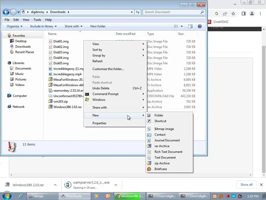
Task: Launch Internet Explorer from the taskbar
Action: click(21, 196)
